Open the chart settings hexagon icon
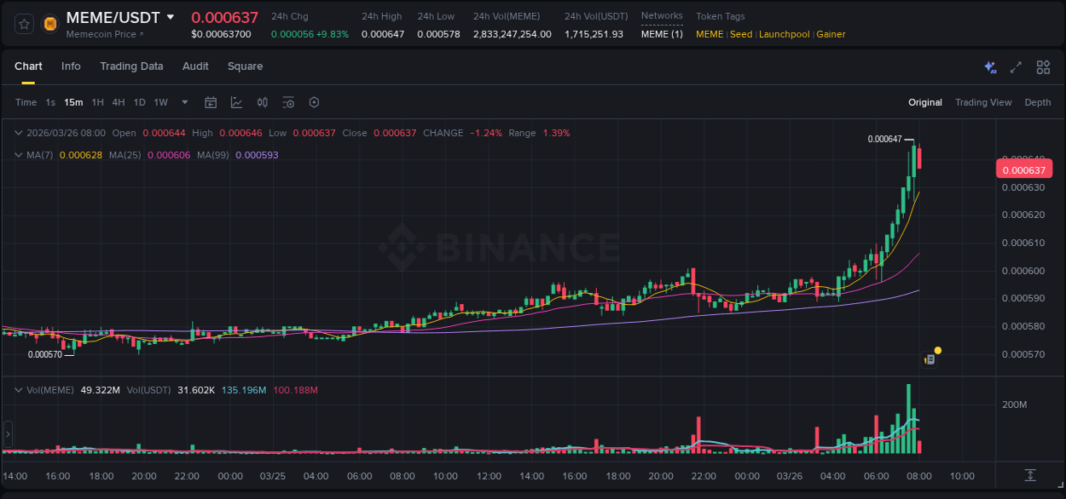 [x=313, y=102]
